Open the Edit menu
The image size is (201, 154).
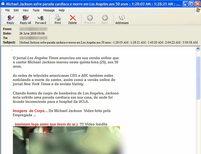click(x=16, y=10)
